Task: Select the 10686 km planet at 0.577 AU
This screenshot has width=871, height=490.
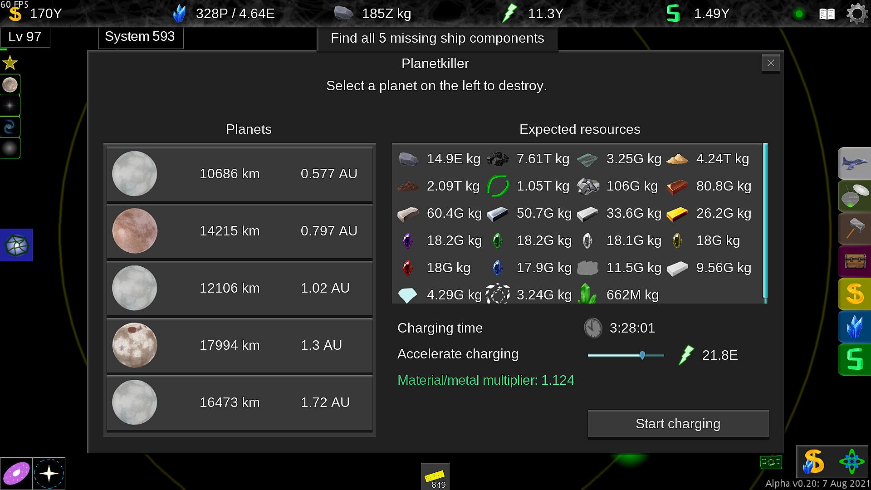Action: pos(240,174)
